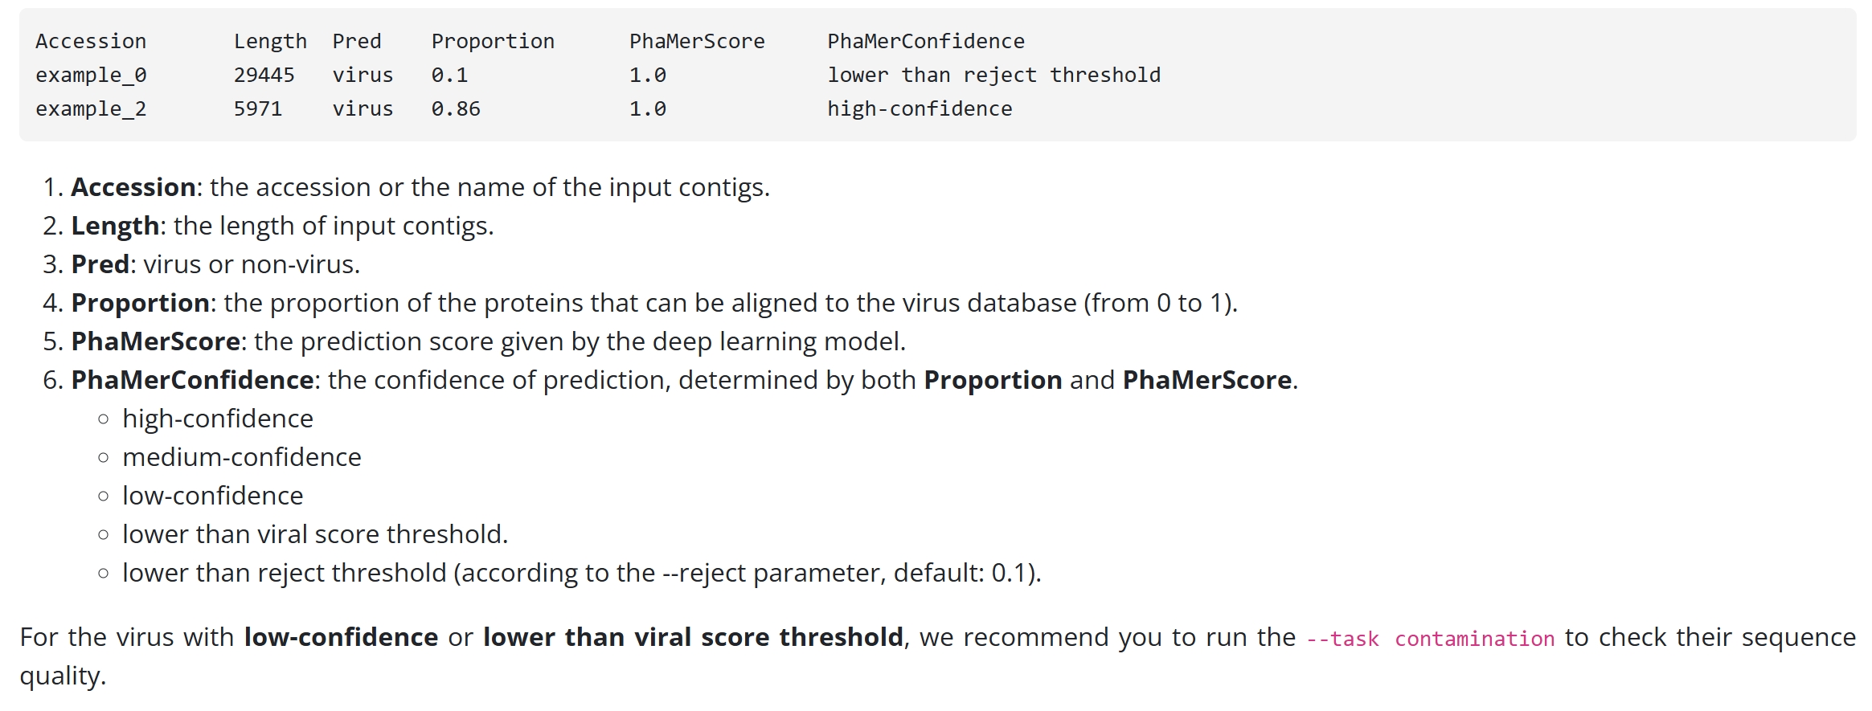Click the 29445 Length value in table
1872x711 pixels.
click(264, 76)
